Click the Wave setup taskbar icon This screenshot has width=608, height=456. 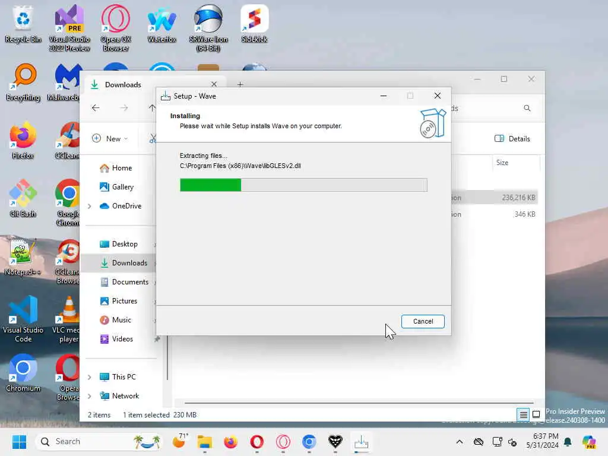(x=361, y=442)
